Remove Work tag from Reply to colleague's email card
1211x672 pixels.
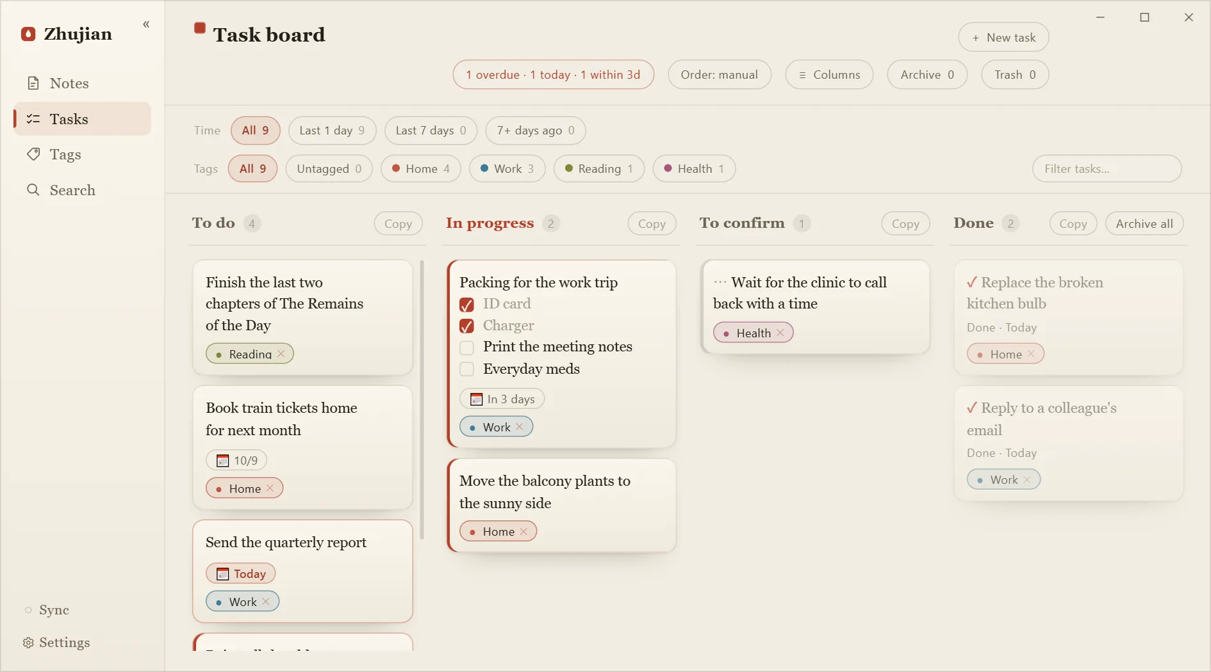click(1027, 479)
